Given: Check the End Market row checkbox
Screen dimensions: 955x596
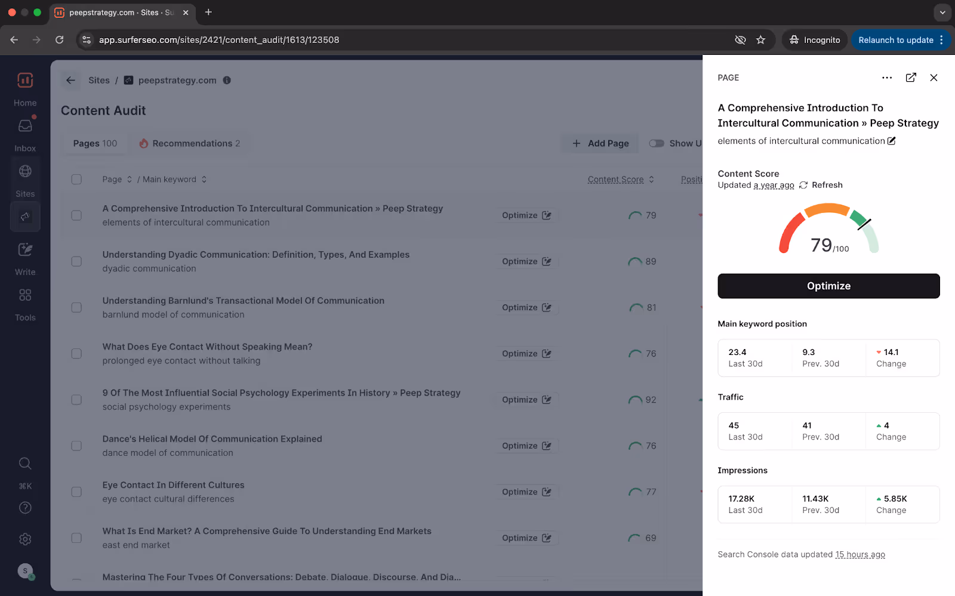Looking at the screenshot, I should pyautogui.click(x=76, y=538).
